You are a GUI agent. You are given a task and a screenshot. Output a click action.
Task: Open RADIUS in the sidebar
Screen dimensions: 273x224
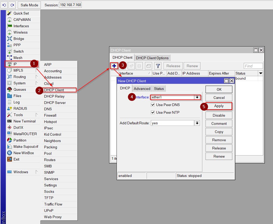click(23, 108)
